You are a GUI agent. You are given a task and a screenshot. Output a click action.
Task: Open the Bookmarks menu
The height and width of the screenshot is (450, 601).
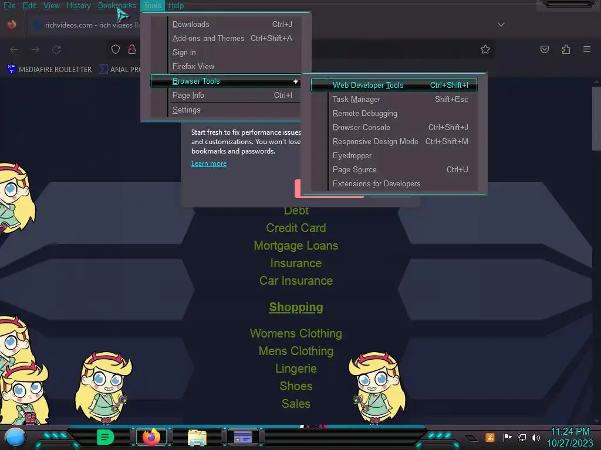(117, 5)
